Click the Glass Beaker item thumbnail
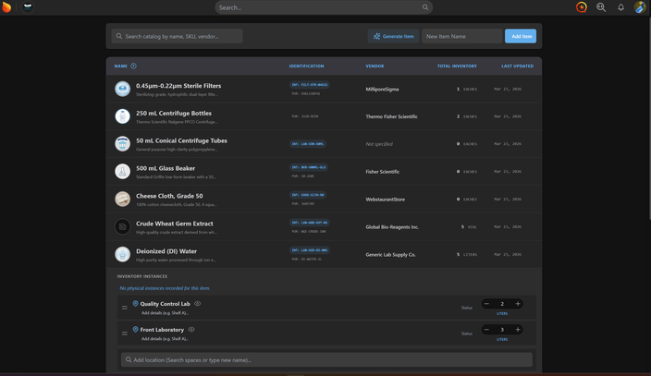651x376 pixels. click(122, 172)
